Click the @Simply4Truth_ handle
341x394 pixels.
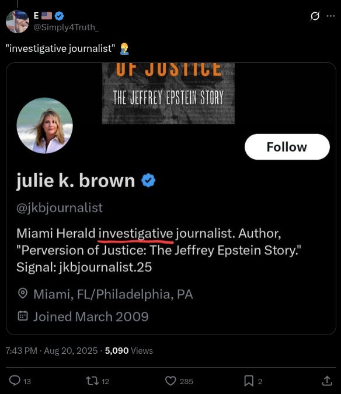[x=66, y=27]
